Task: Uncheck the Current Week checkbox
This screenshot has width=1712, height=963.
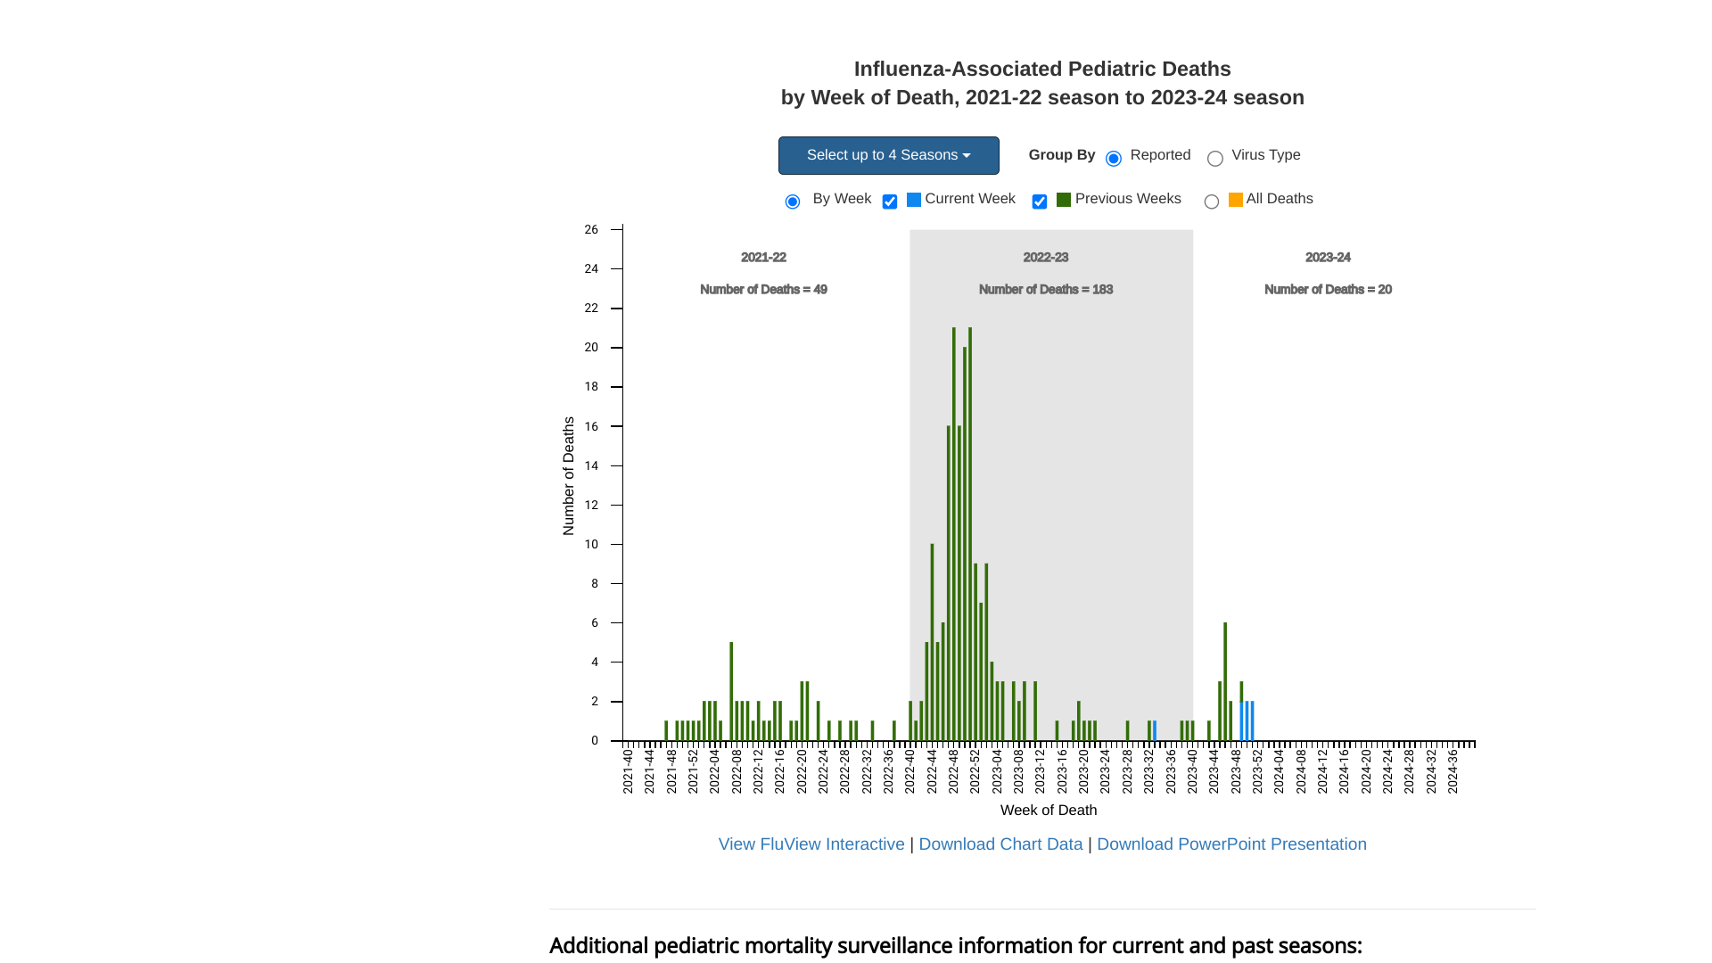Action: (x=889, y=202)
